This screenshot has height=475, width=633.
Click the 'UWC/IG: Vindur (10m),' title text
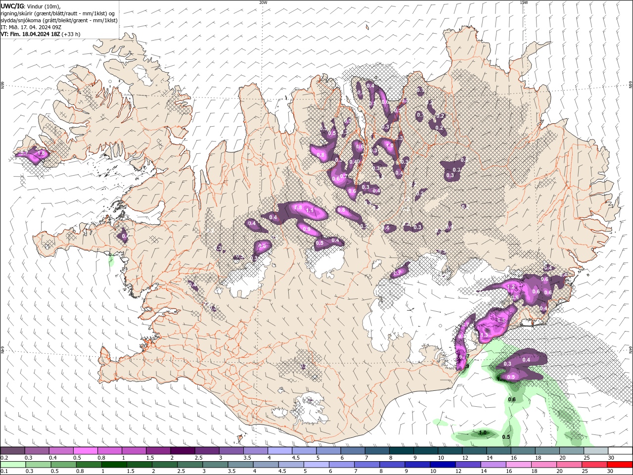tap(31, 6)
